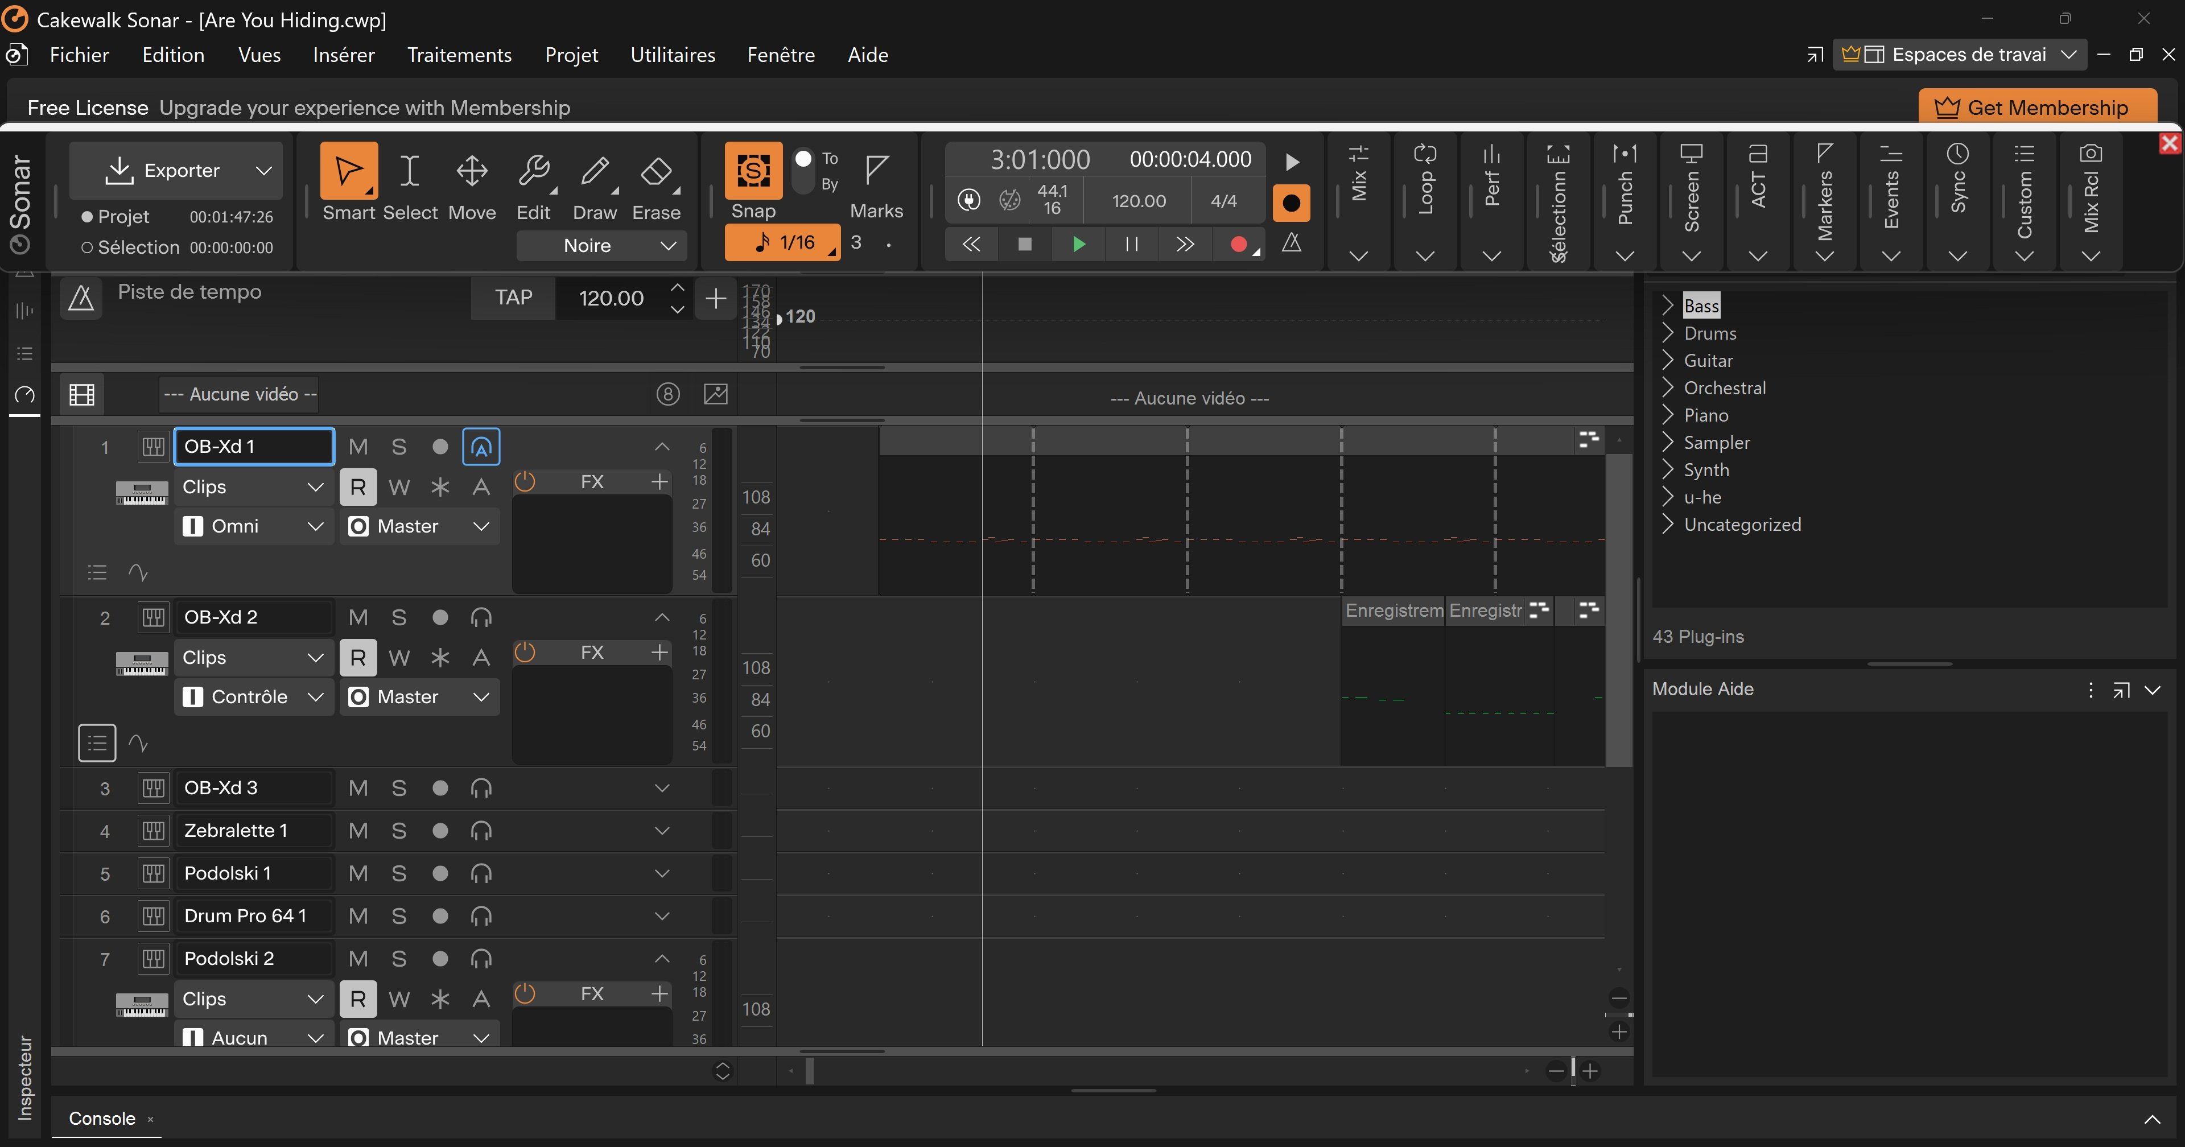Click the OB-Xd 1 track name field
The width and height of the screenshot is (2185, 1147).
(x=254, y=446)
